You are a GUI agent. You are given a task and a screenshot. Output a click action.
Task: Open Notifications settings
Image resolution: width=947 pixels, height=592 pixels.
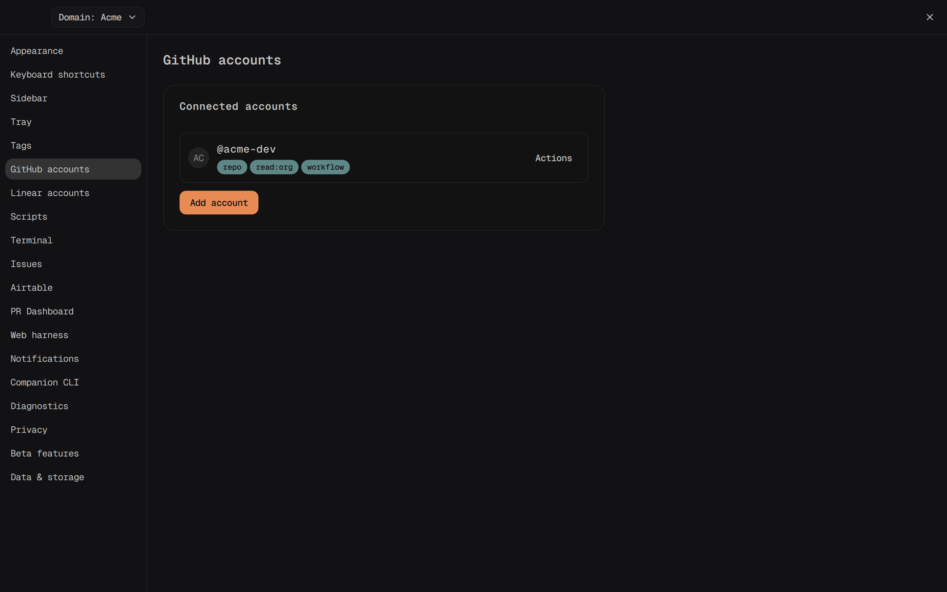tap(73, 358)
